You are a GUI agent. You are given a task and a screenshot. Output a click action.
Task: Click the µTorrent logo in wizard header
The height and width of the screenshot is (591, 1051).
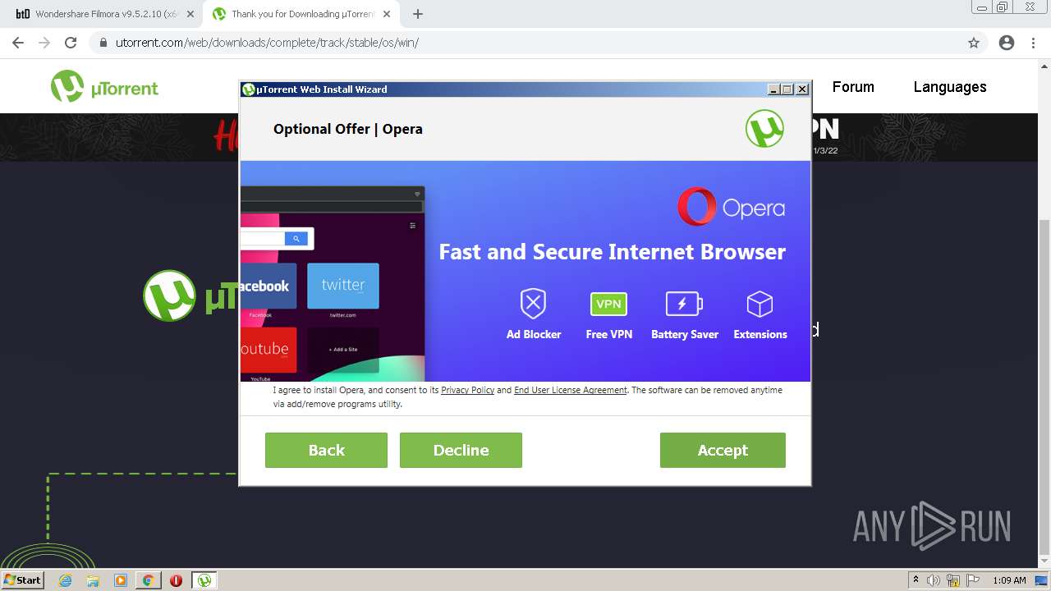(x=764, y=129)
